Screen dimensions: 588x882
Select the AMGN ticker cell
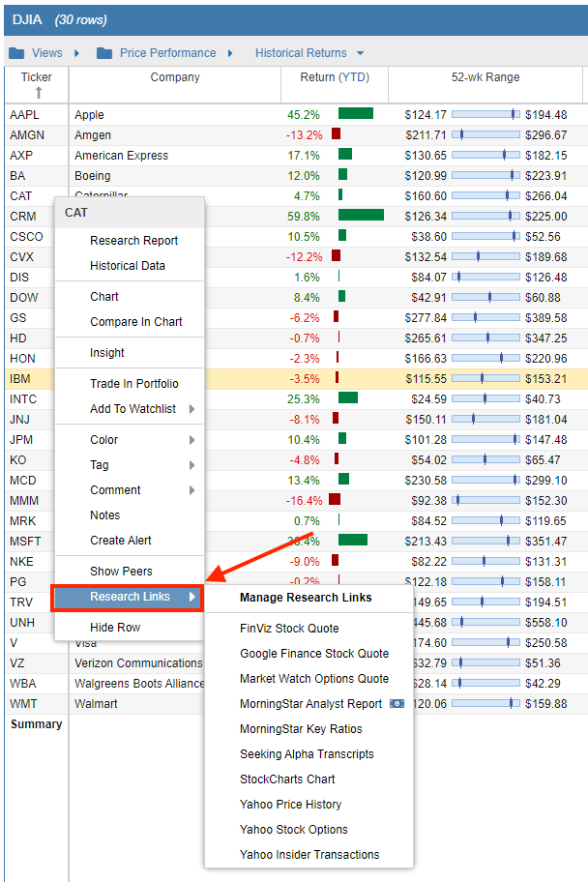pyautogui.click(x=27, y=135)
